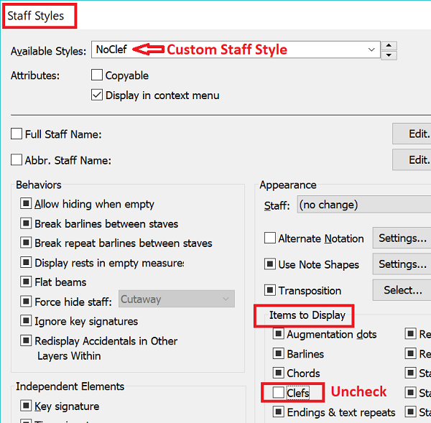Click the Available Styles up arrow
This screenshot has width=431, height=423.
(x=390, y=46)
